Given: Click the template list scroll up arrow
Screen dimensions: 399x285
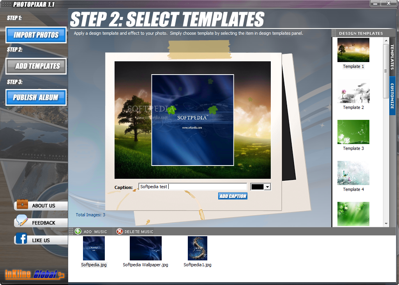Looking at the screenshot, I should 386,41.
